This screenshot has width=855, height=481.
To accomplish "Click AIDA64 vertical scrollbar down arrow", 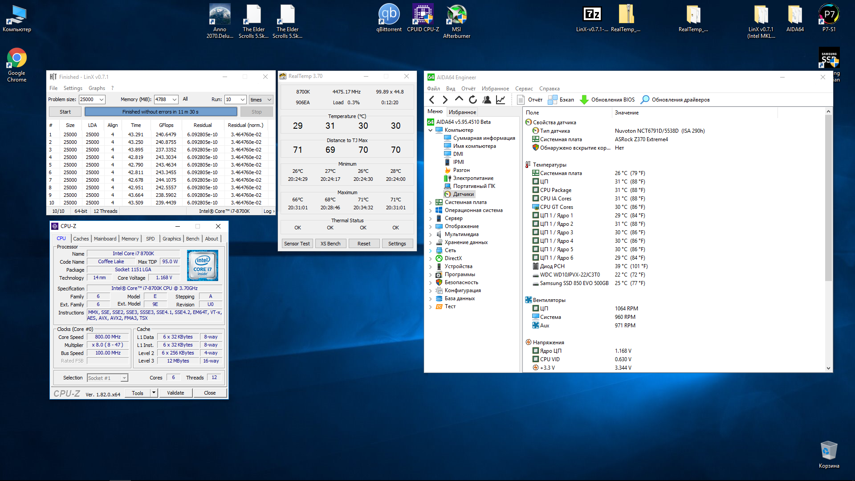I will click(828, 368).
